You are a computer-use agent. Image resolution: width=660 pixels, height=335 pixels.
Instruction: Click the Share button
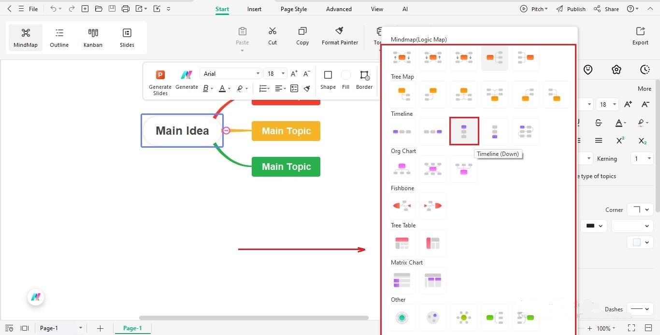coord(606,9)
